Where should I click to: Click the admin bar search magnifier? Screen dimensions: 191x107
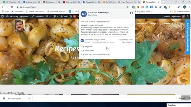click(188, 16)
